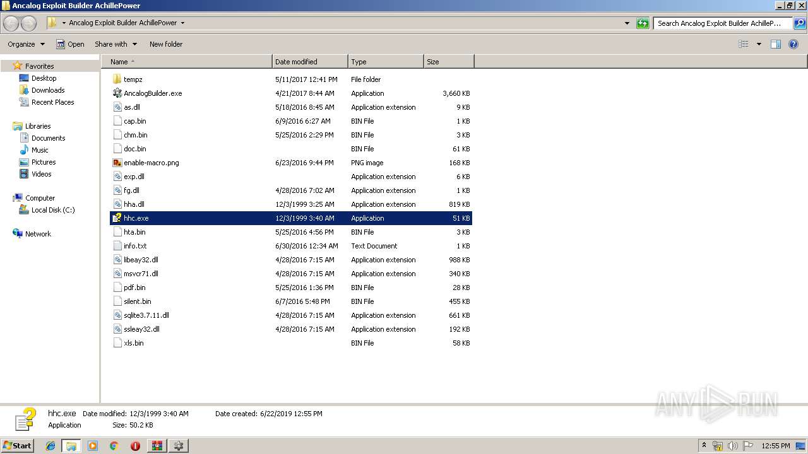The image size is (808, 454).
Task: Select the doc.bin file icon
Action: [x=117, y=149]
